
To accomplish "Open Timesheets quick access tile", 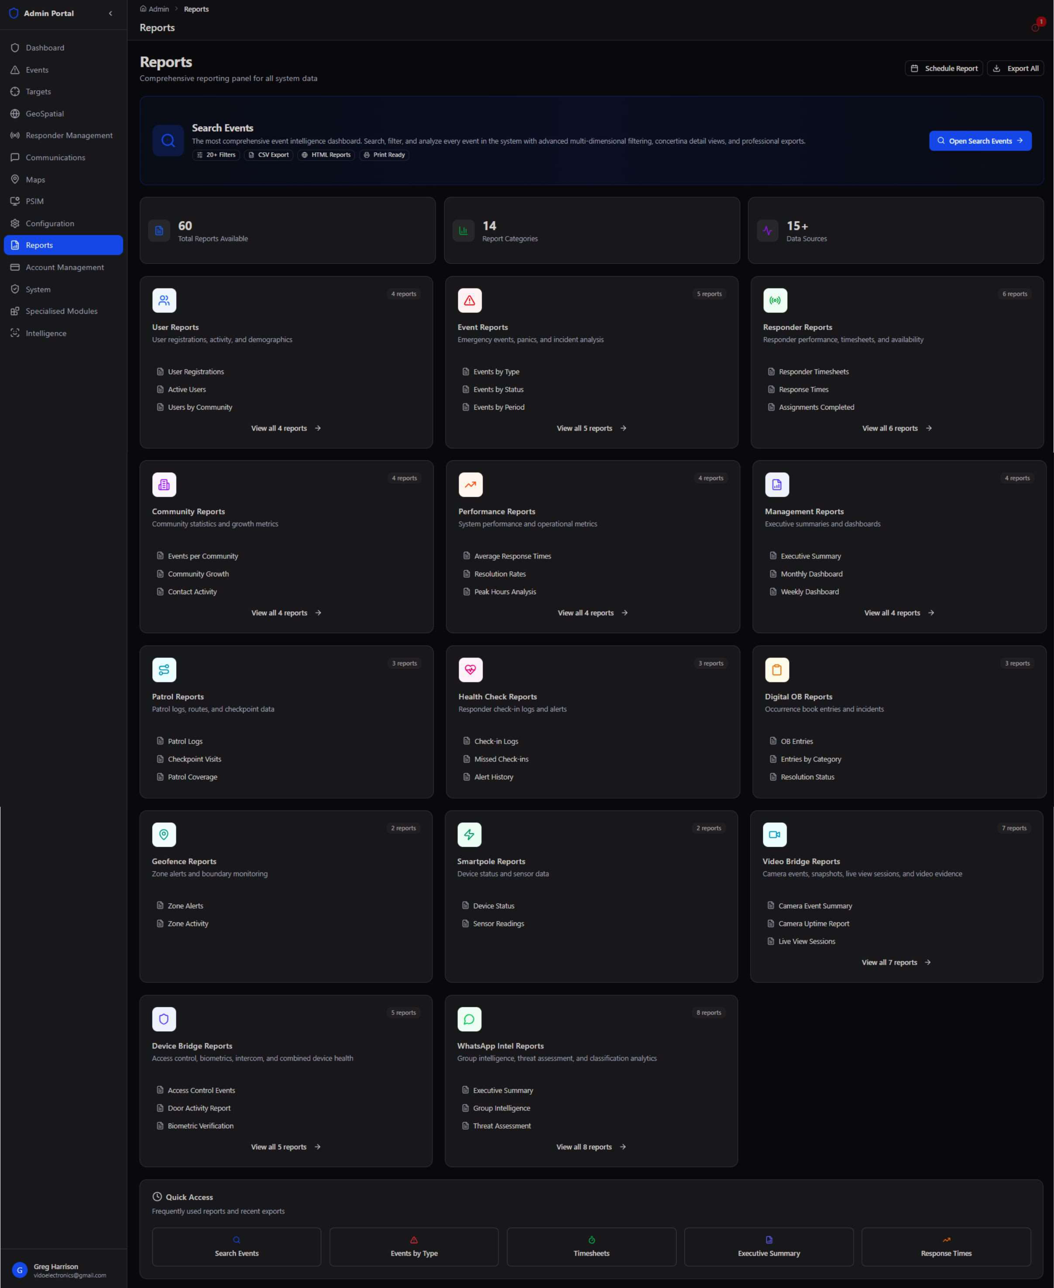I will tap(591, 1247).
